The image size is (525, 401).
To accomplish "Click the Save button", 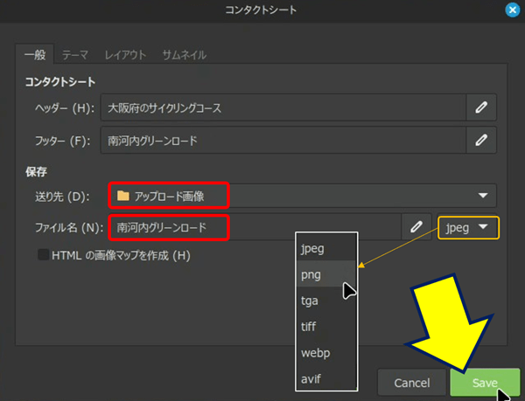I will [x=485, y=383].
